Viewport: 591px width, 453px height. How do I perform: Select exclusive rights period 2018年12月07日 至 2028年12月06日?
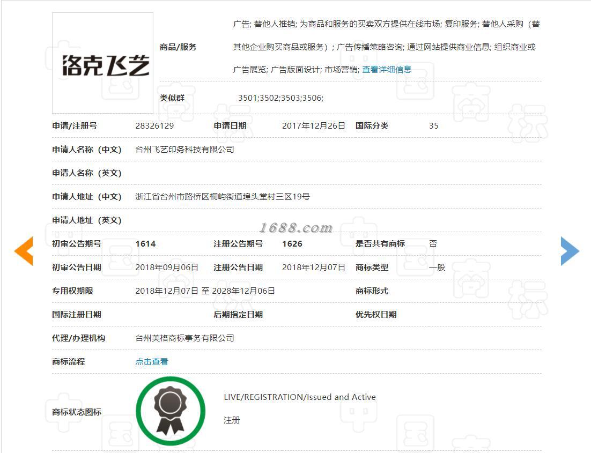[205, 291]
